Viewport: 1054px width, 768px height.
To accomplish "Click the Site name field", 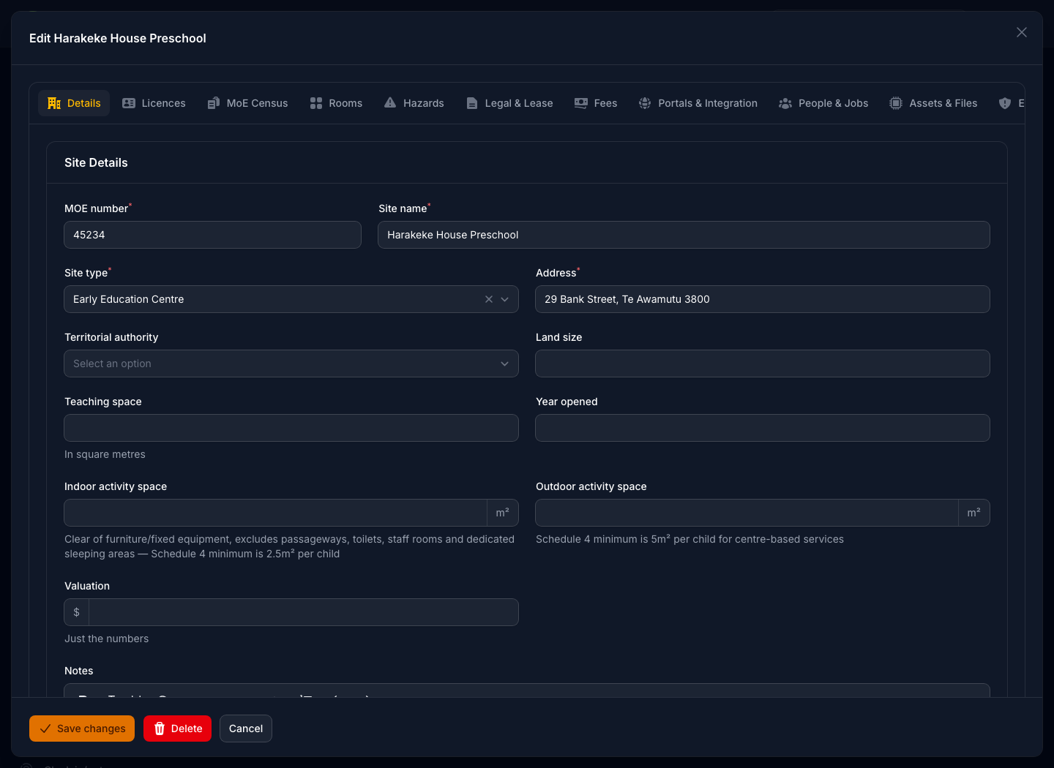I will [684, 235].
